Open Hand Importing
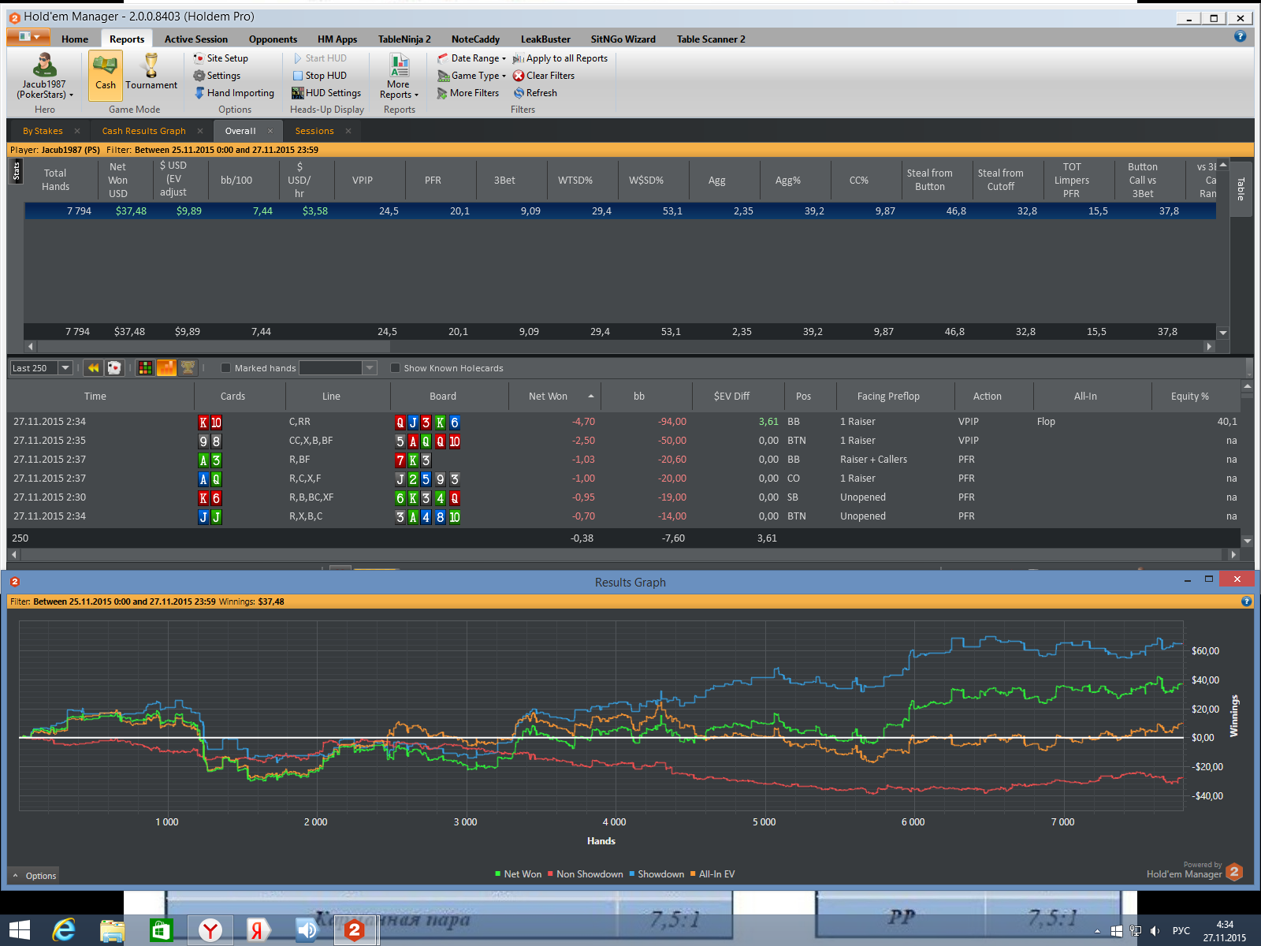 point(234,93)
